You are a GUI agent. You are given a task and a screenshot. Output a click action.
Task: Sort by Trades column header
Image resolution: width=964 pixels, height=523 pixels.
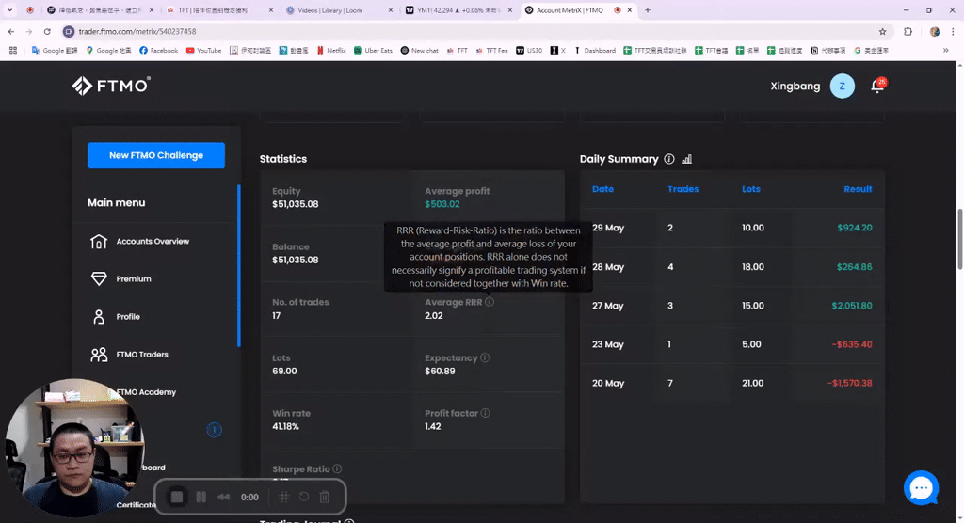pos(683,189)
